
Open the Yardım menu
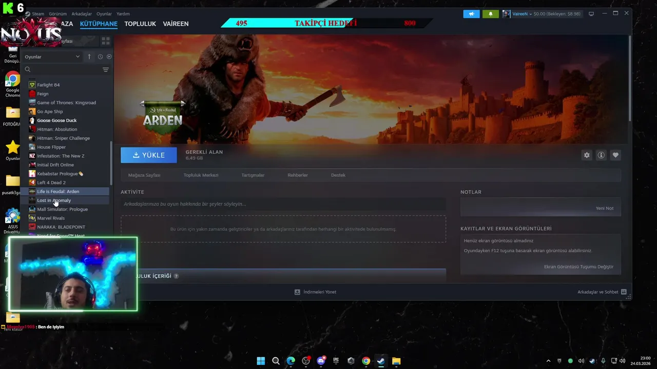[123, 14]
